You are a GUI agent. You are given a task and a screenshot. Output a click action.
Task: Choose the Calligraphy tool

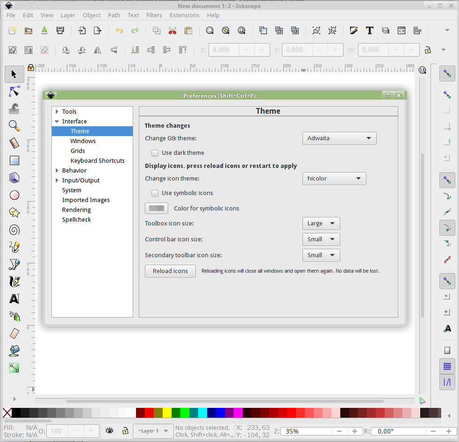click(x=14, y=282)
